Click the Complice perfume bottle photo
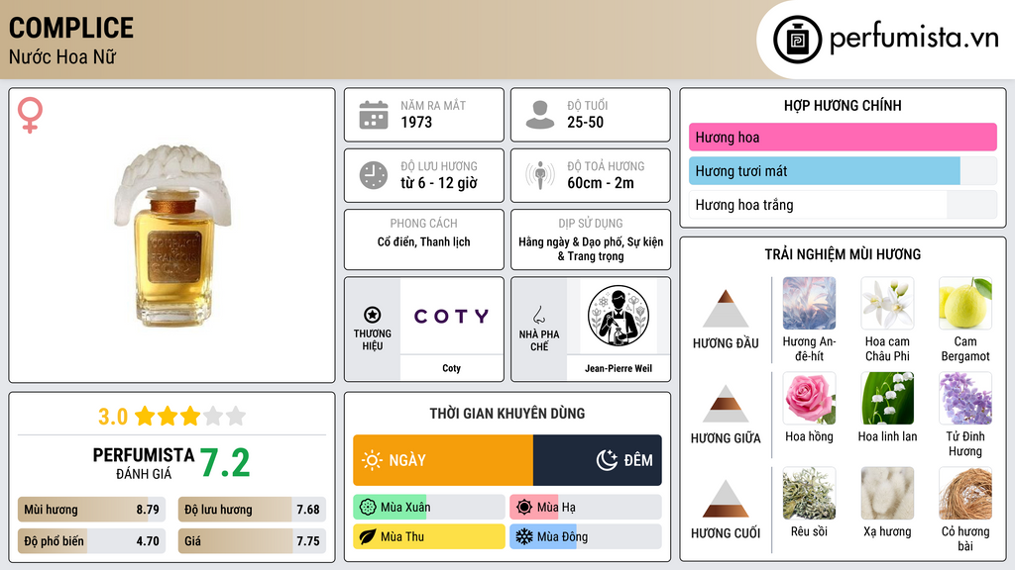This screenshot has height=570, width=1015. 172,236
